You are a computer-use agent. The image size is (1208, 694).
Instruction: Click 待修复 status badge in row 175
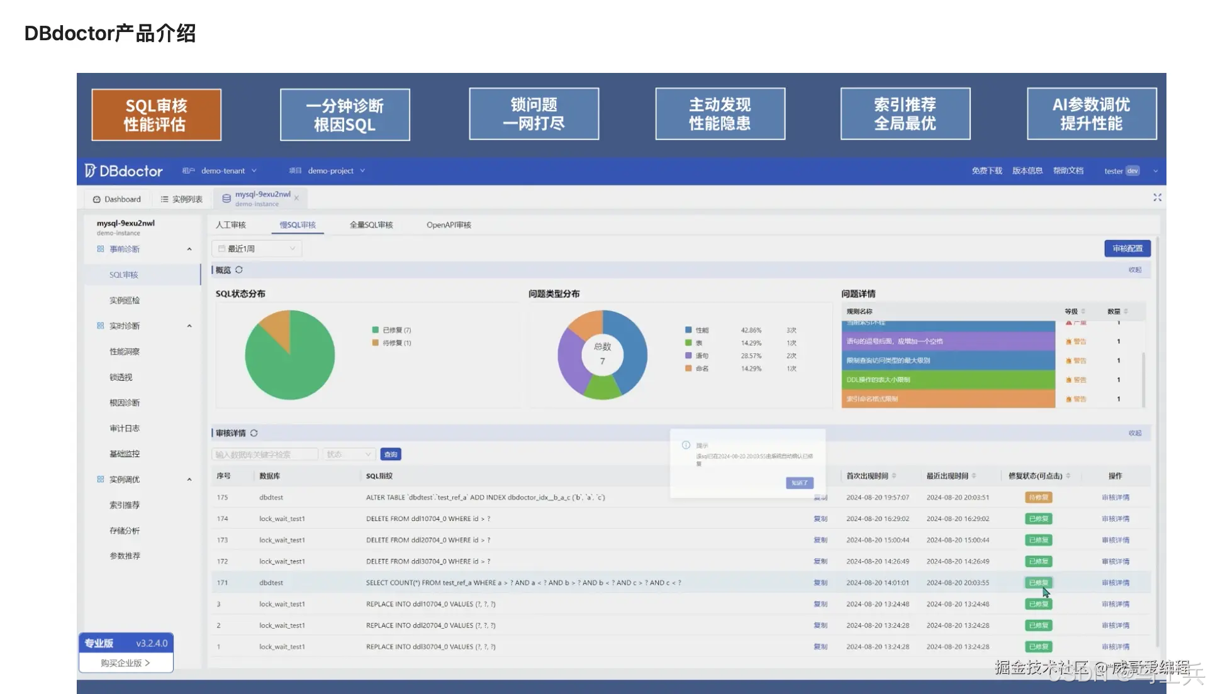point(1039,497)
